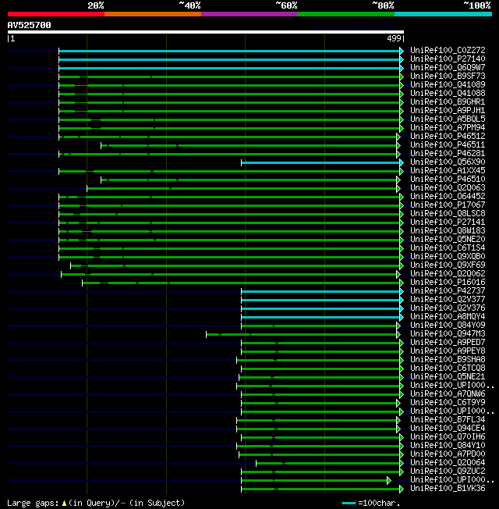Viewport: 499px width, 509px height.
Task: Select the UniRef100_B9GHR1 label
Action: coord(448,102)
